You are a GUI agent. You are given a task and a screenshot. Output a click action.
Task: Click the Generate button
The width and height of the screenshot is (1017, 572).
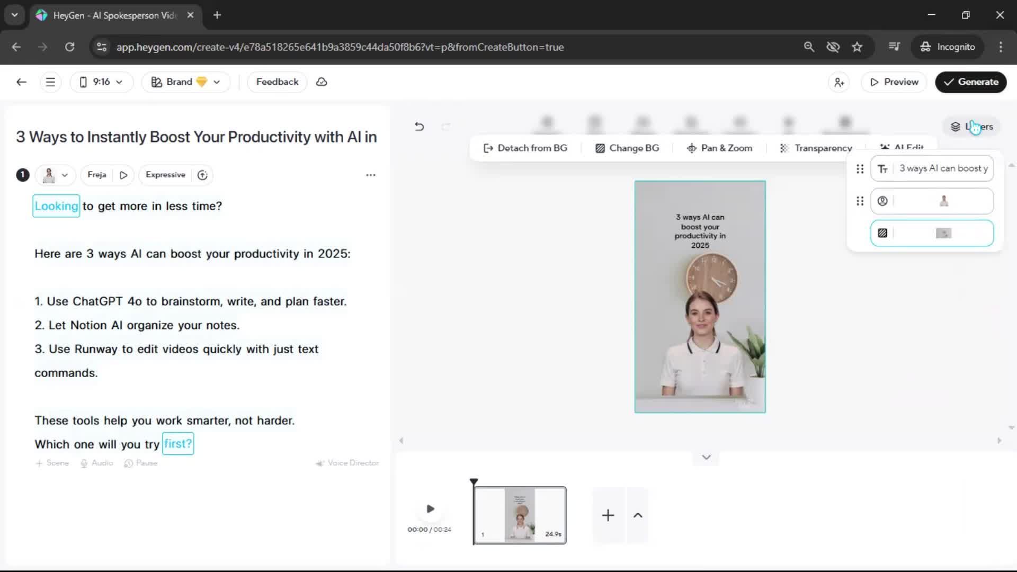pyautogui.click(x=970, y=82)
